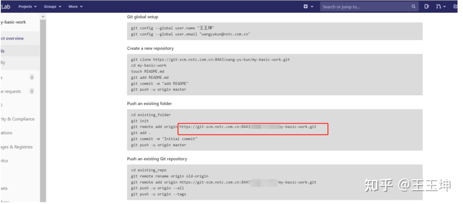Click the 'touch README.md' line
Viewport: 463px width, 204px height.
148,71
